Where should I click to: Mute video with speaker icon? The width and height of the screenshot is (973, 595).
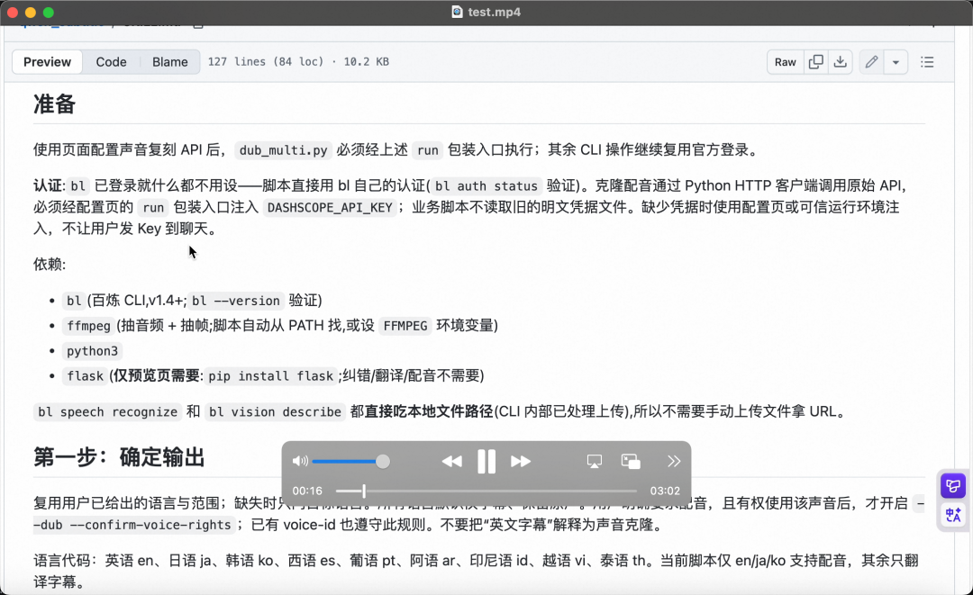pos(300,461)
